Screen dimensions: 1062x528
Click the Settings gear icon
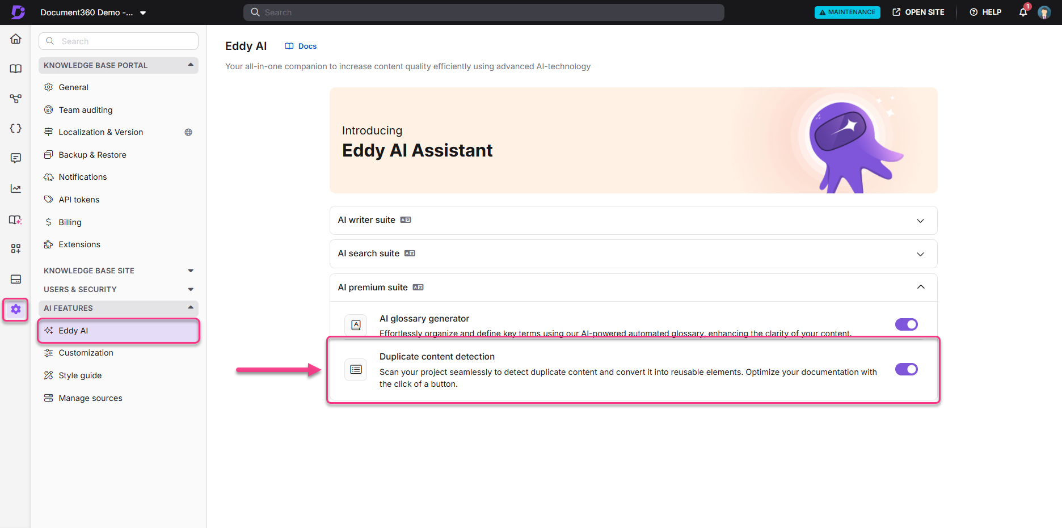pos(15,310)
